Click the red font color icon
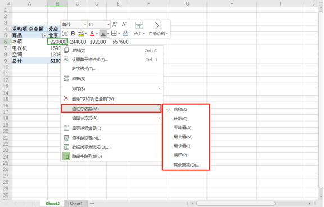This screenshot has width=324, height=207. coord(92,33)
